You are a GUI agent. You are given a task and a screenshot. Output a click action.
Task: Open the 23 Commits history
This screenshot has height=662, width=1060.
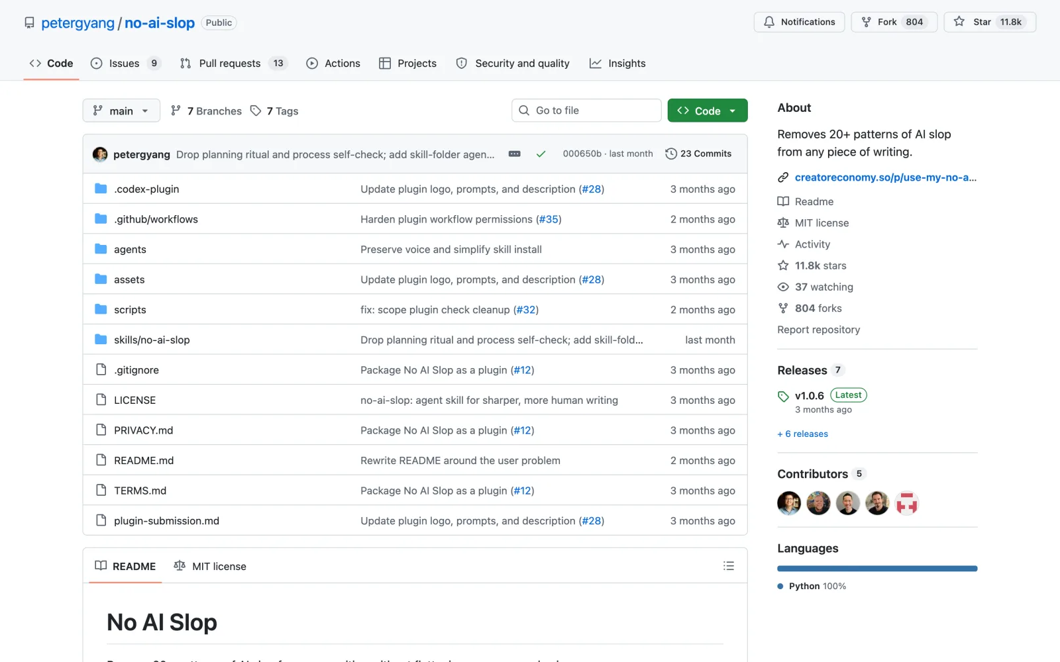coord(698,154)
